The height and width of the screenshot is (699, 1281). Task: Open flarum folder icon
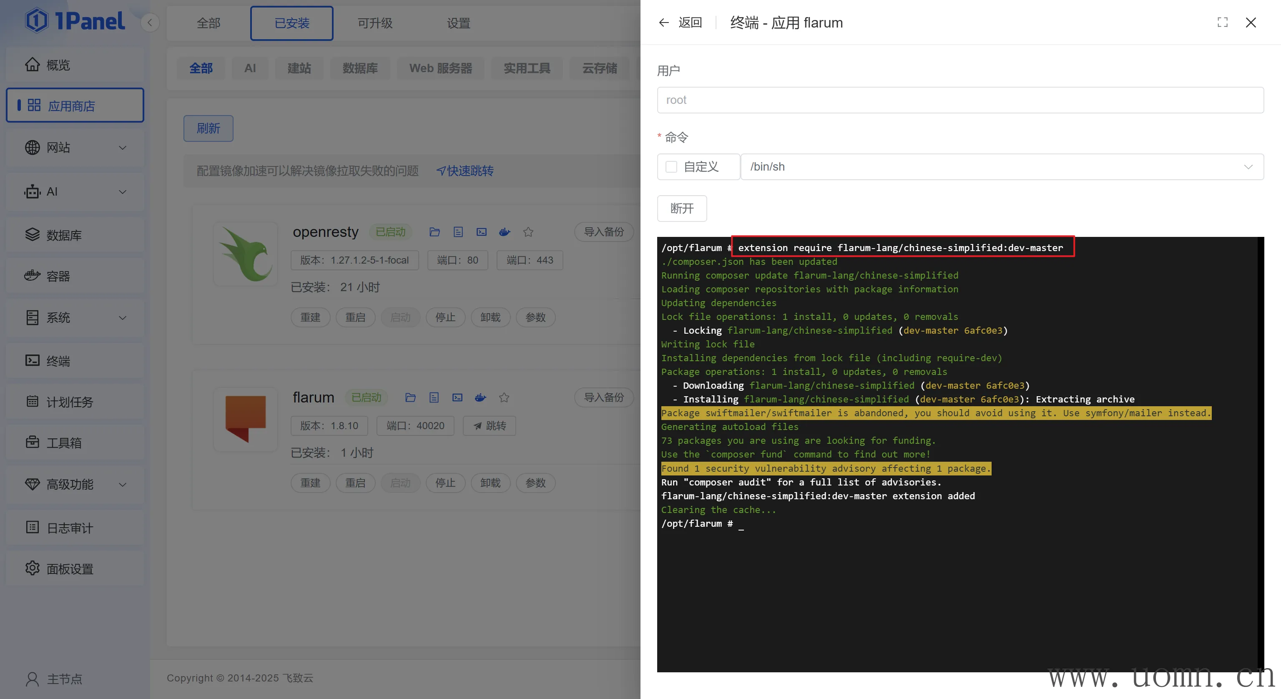pyautogui.click(x=410, y=397)
